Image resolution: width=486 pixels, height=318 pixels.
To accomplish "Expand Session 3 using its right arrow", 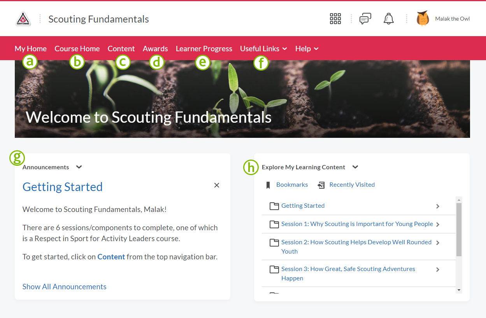I will pos(438,269).
